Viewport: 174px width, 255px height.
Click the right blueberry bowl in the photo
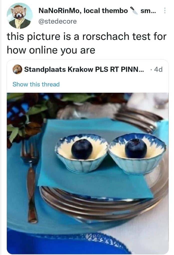point(137,154)
